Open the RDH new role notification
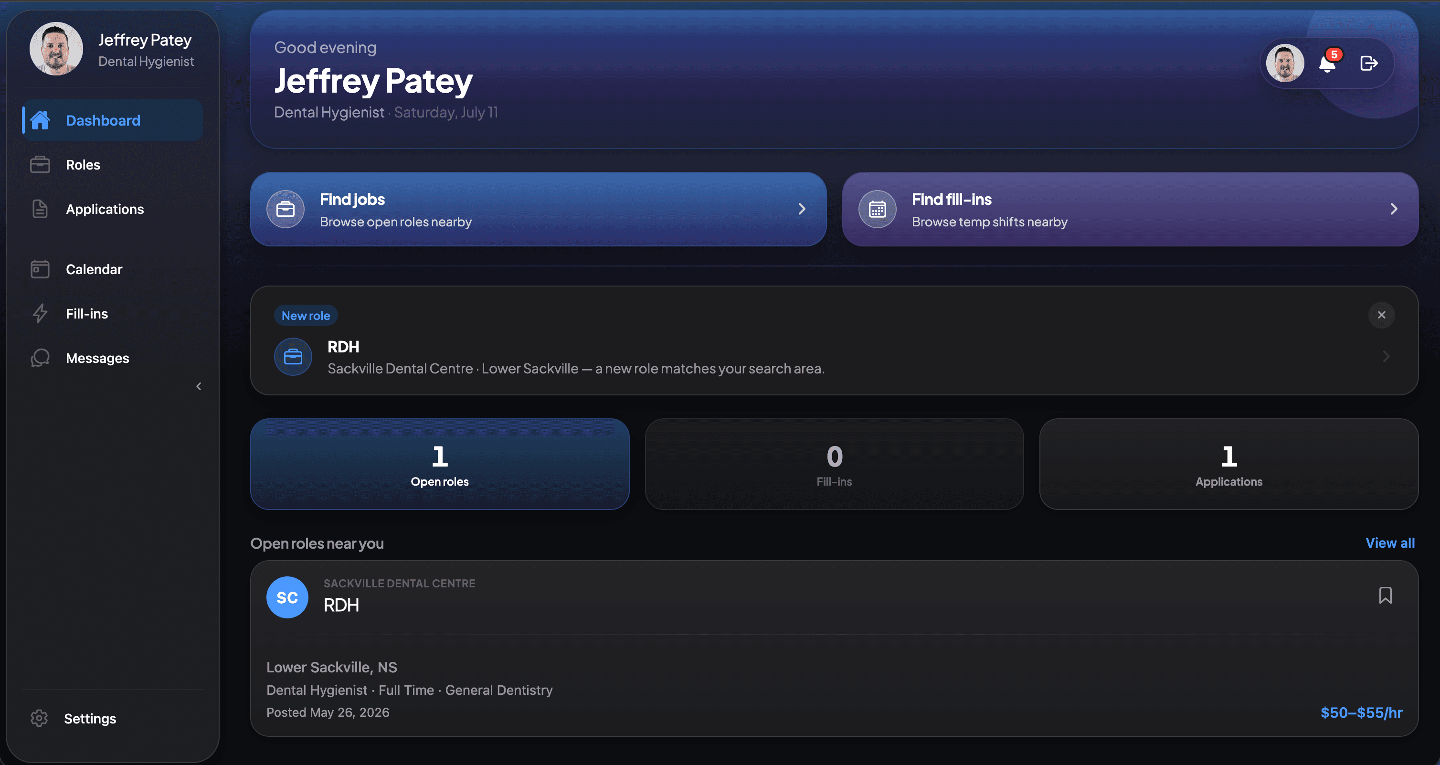 coord(834,340)
